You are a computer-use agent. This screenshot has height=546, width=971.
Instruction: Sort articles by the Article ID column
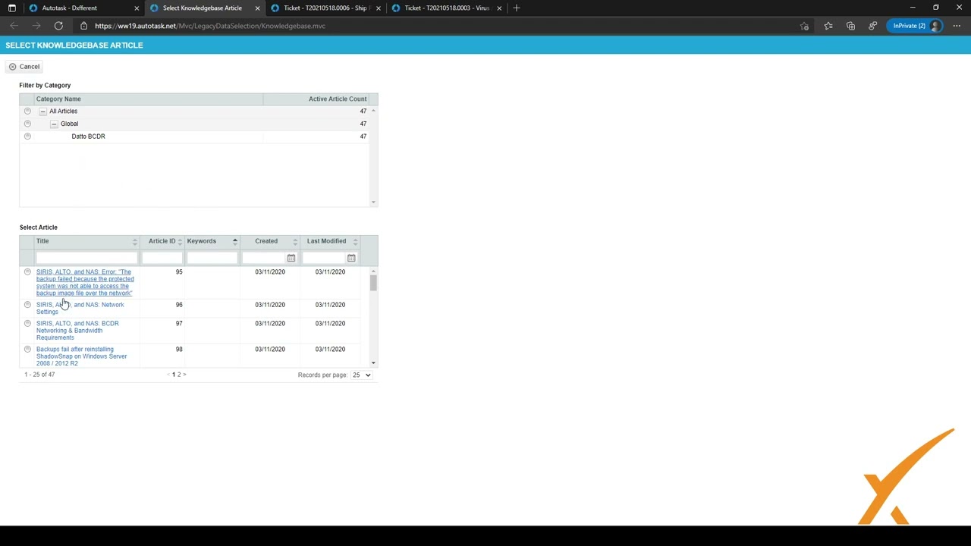(162, 241)
